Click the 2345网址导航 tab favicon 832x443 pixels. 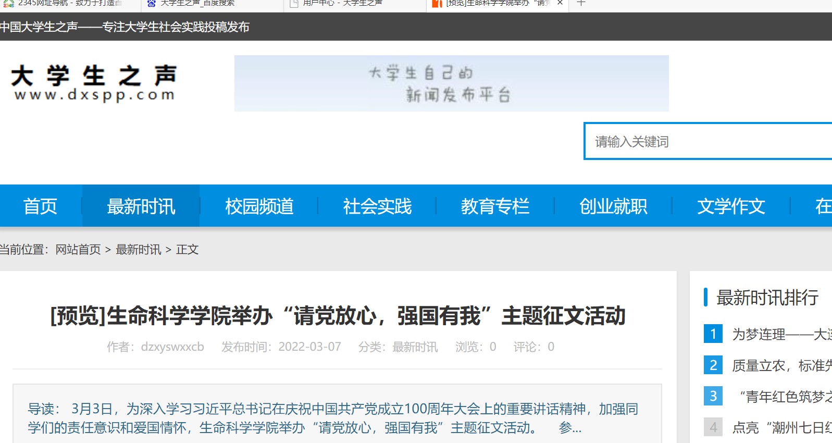tap(9, 3)
